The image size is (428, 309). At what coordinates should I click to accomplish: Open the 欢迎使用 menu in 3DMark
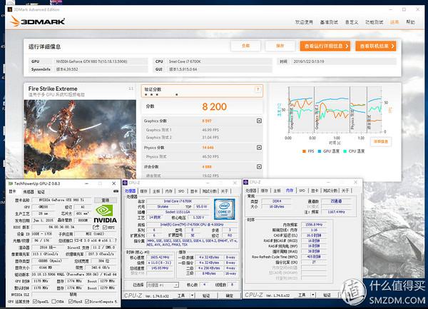pos(304,22)
